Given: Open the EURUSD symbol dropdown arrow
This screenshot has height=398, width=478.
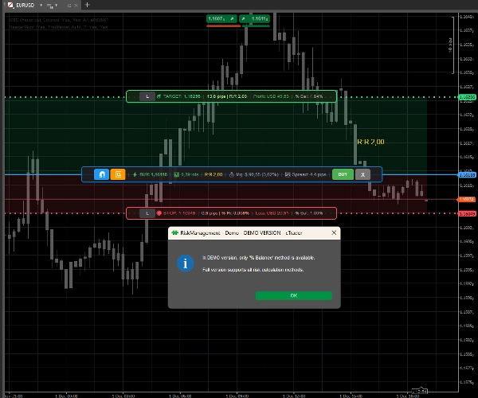Looking at the screenshot, I should tap(41, 6).
